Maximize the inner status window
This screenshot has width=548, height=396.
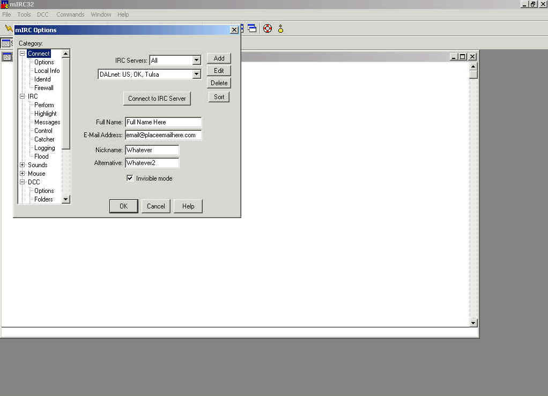[x=463, y=57]
